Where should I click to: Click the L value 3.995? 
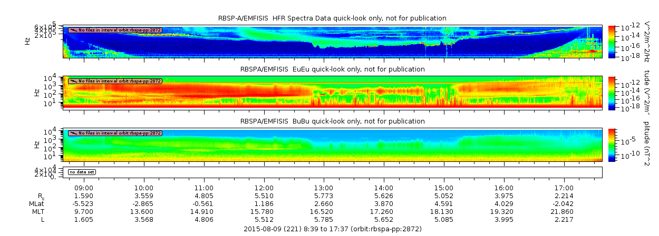pyautogui.click(x=504, y=219)
